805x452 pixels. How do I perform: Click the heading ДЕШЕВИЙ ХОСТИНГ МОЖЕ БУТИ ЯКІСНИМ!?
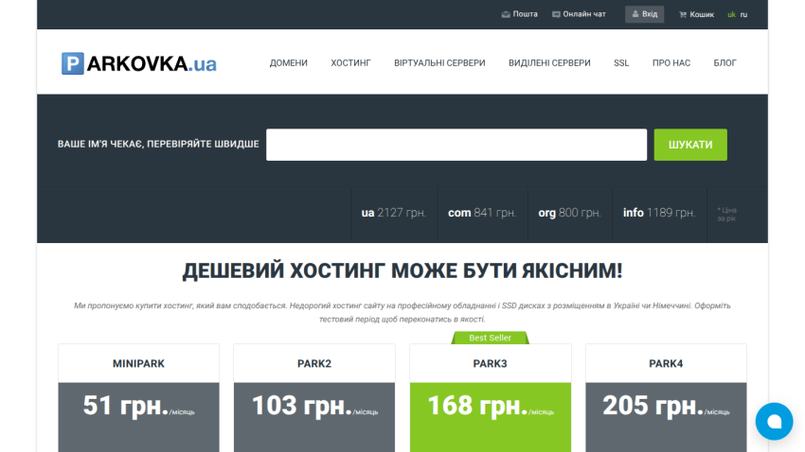click(x=402, y=270)
